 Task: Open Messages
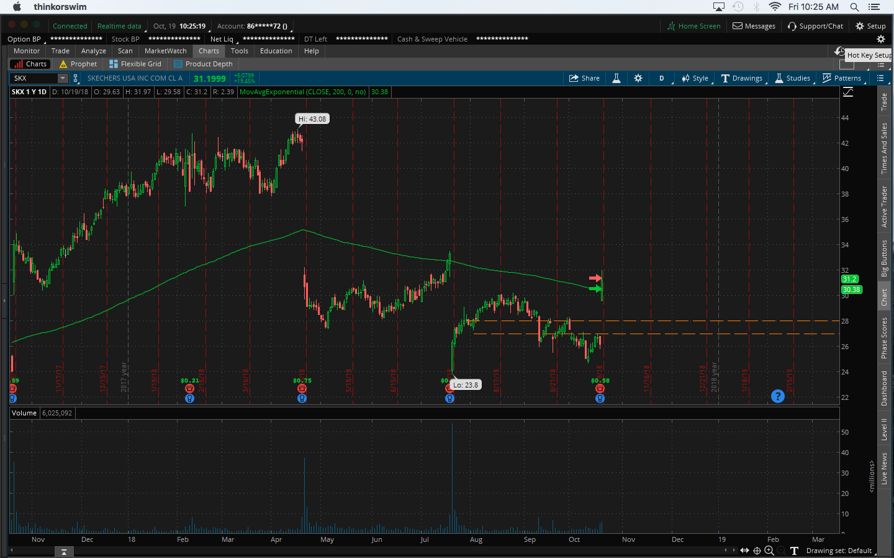click(x=754, y=26)
